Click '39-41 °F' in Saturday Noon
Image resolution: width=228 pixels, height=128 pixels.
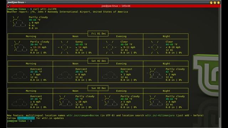81,72
